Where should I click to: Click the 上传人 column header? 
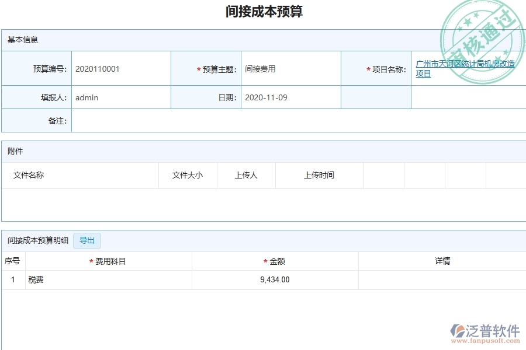pyautogui.click(x=246, y=175)
